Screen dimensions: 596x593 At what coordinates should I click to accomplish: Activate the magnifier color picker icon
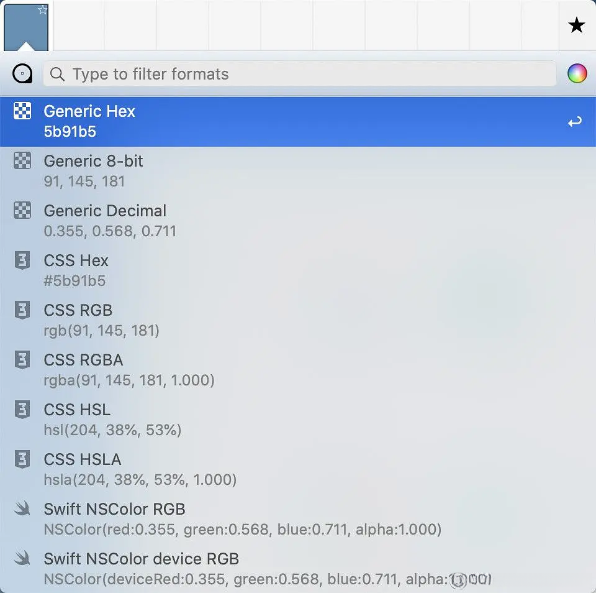(x=22, y=73)
